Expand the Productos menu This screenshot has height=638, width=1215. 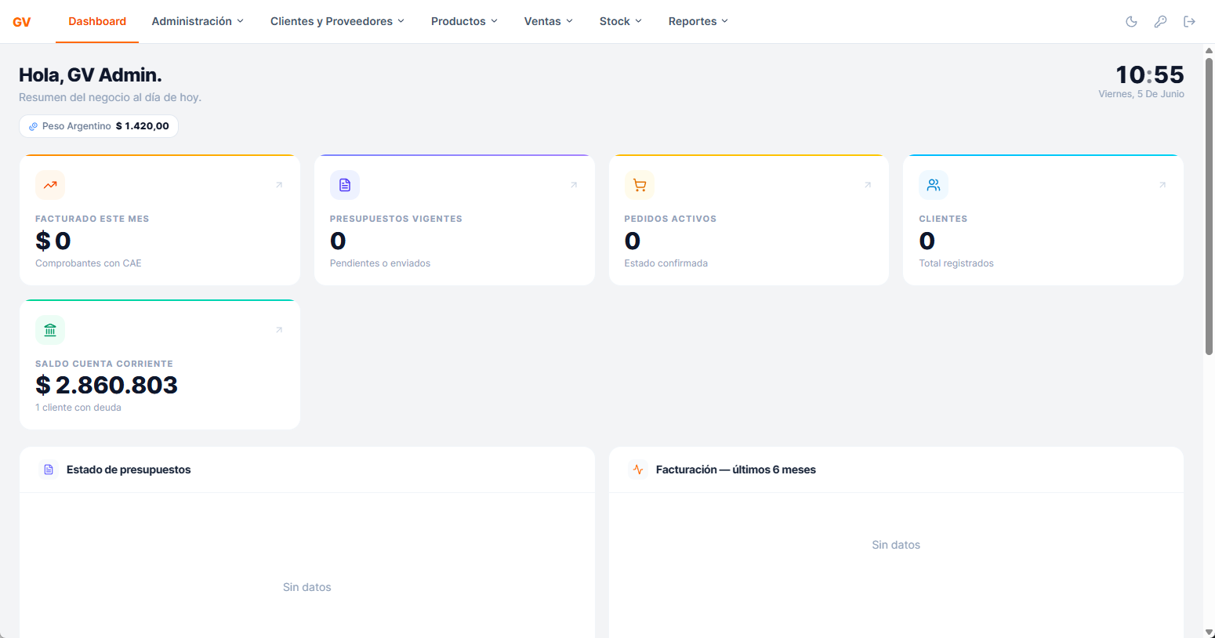(464, 21)
